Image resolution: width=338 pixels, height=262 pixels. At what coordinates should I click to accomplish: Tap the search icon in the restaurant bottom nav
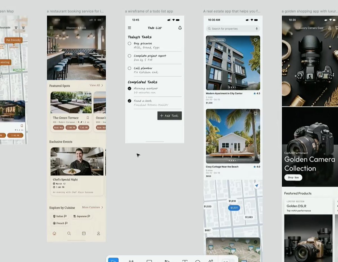[69, 233]
